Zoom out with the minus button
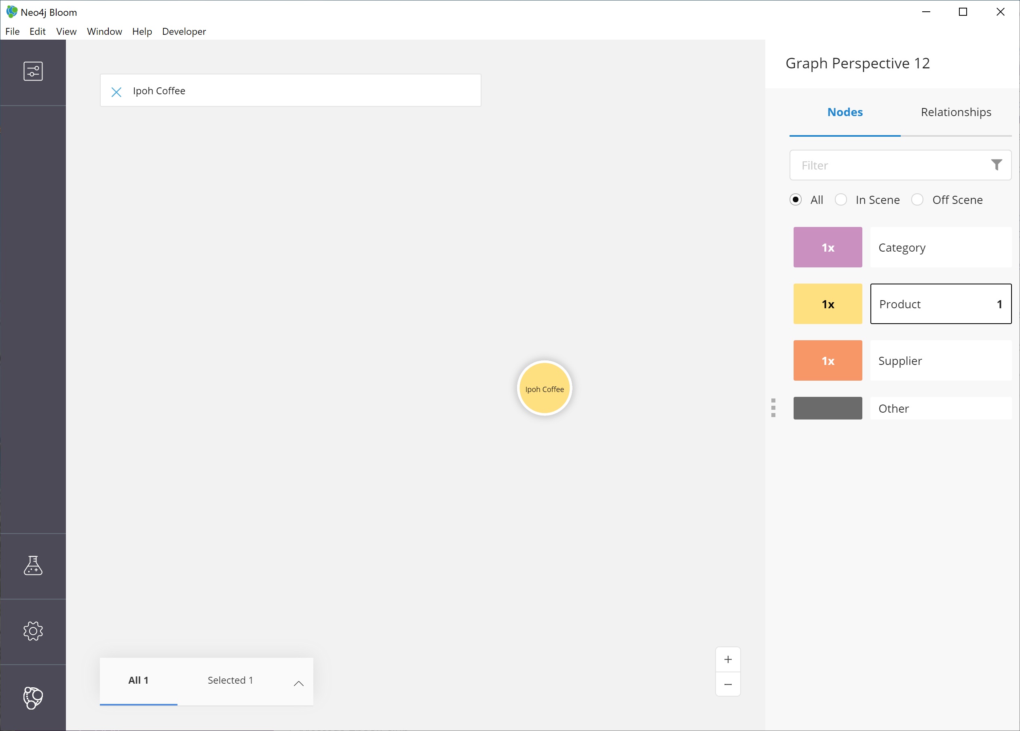Image resolution: width=1020 pixels, height=731 pixels. tap(728, 684)
